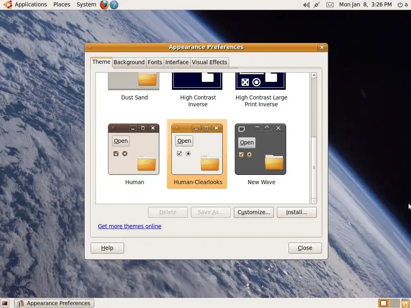Pick the Dust Sand theme

click(x=134, y=87)
